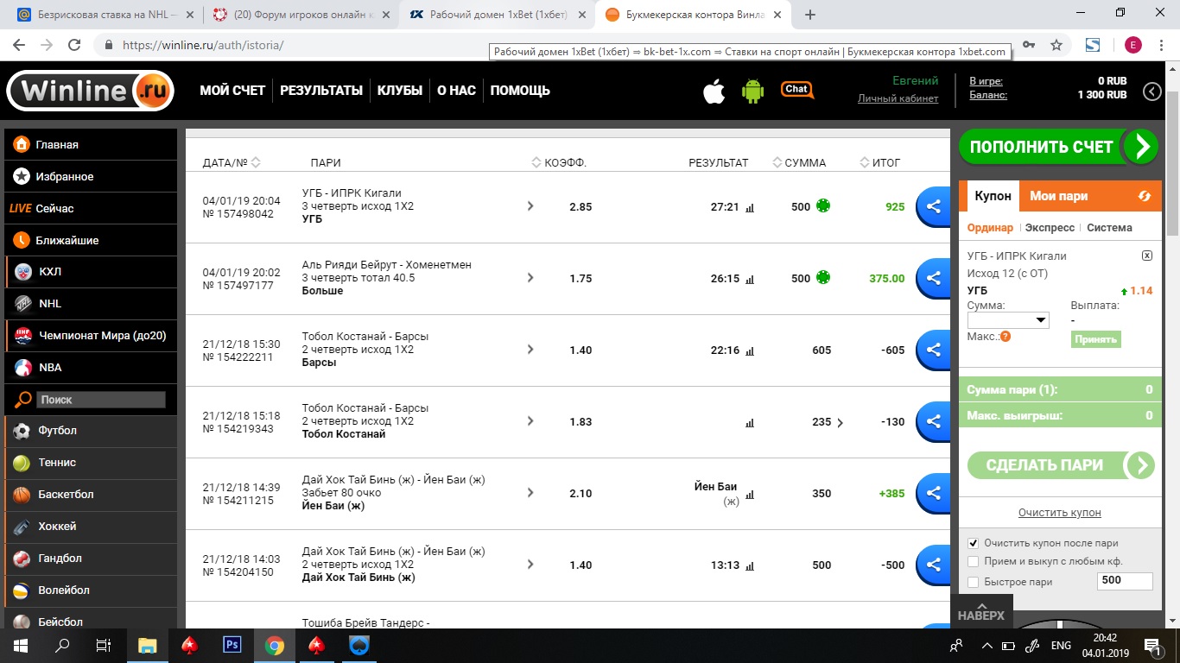Open the Chat support icon

(797, 90)
